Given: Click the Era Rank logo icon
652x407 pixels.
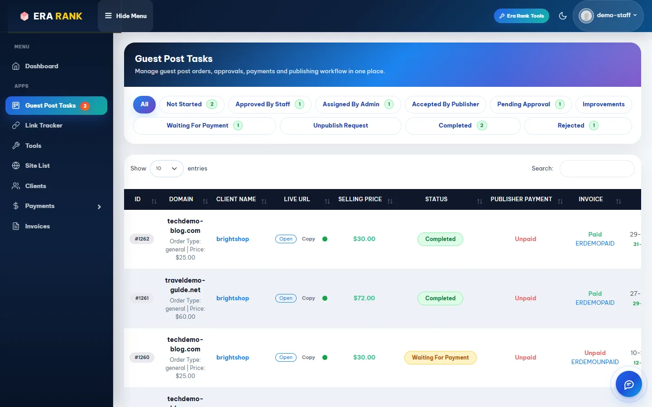Looking at the screenshot, I should point(24,16).
